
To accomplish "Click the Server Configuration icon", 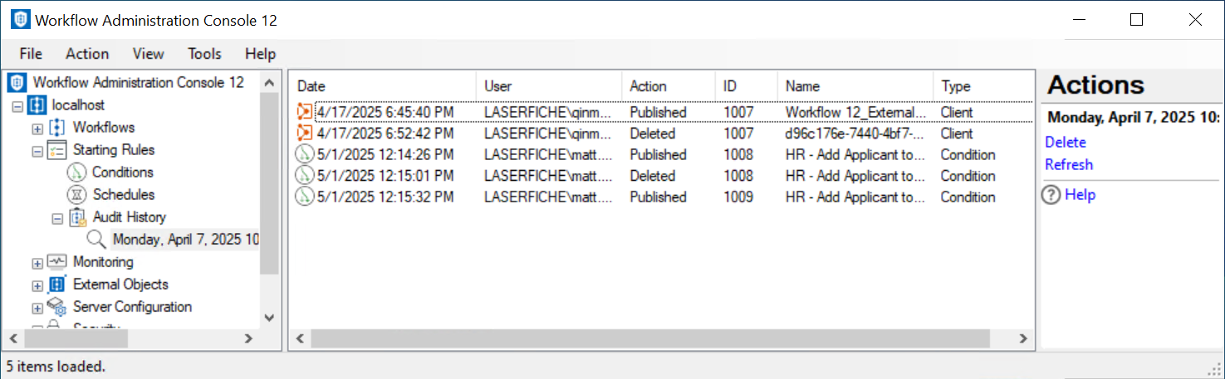I will click(x=56, y=307).
